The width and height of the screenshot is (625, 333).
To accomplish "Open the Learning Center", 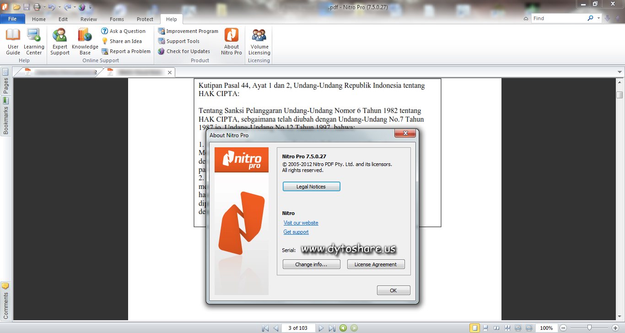I will [34, 42].
